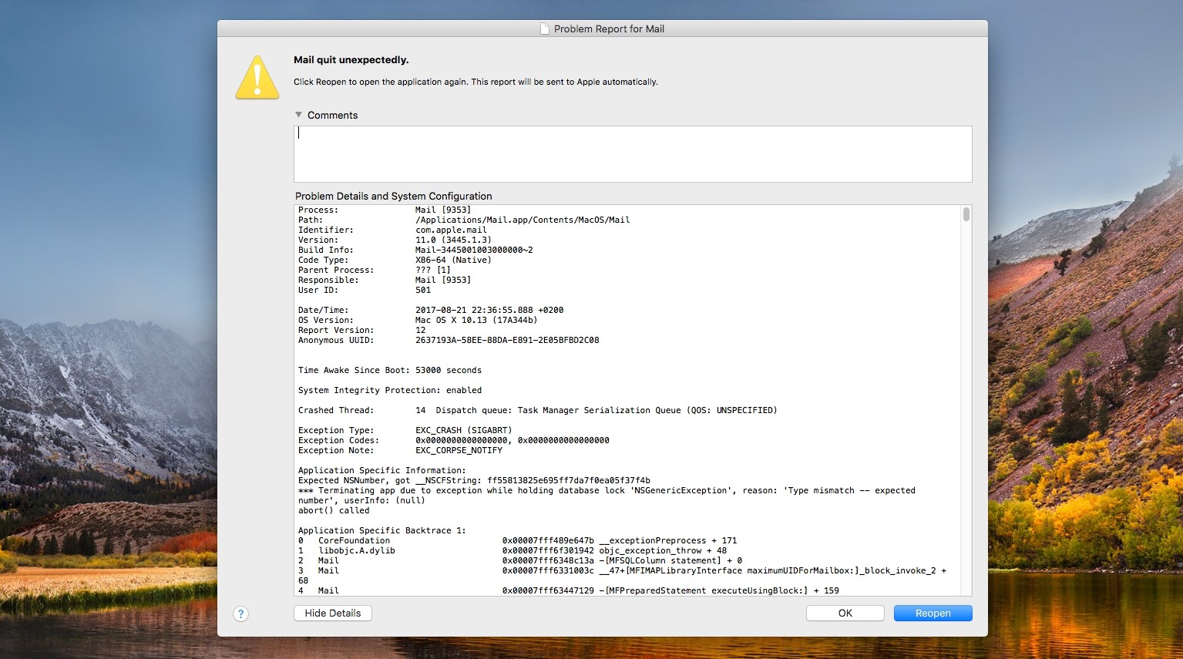
Task: Select OS version "Mac OS X 10.13 (17A344b)"
Action: tap(476, 320)
